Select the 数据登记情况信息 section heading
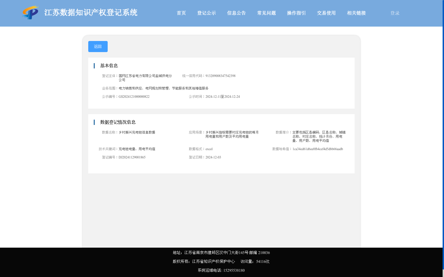The image size is (444, 277). [118, 122]
